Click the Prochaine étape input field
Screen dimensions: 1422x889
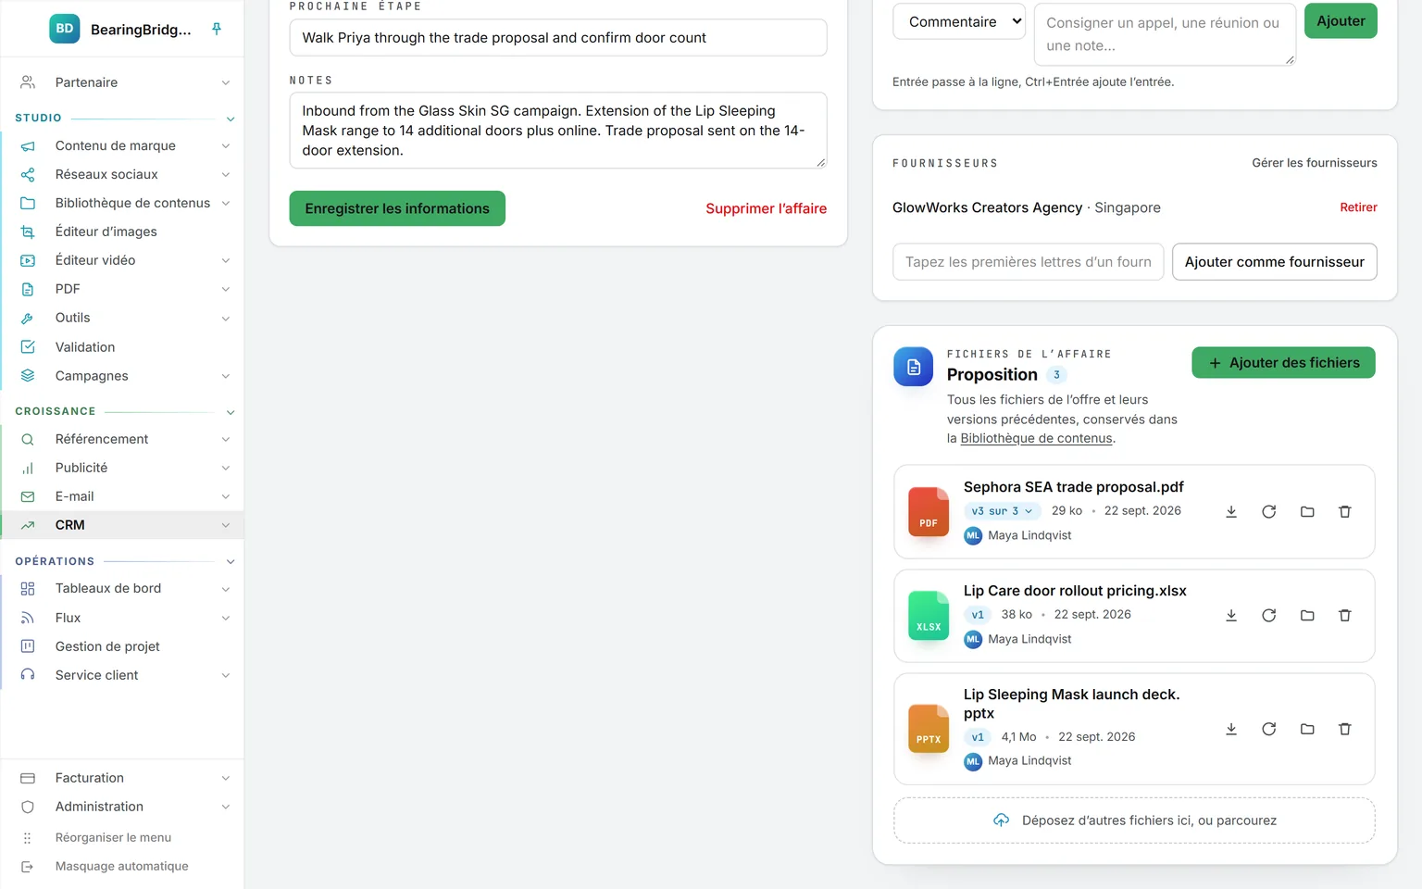558,38
